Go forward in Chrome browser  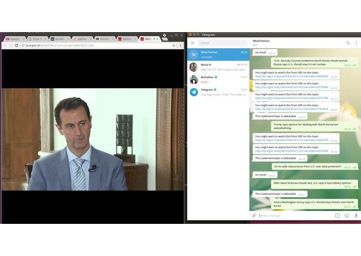(11, 46)
